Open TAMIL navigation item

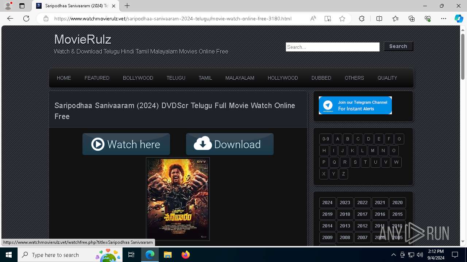click(205, 78)
